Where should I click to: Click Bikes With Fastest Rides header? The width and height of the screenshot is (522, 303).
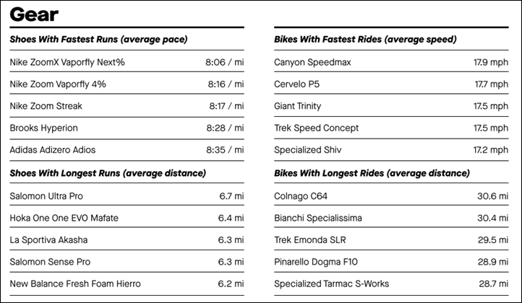coord(365,39)
